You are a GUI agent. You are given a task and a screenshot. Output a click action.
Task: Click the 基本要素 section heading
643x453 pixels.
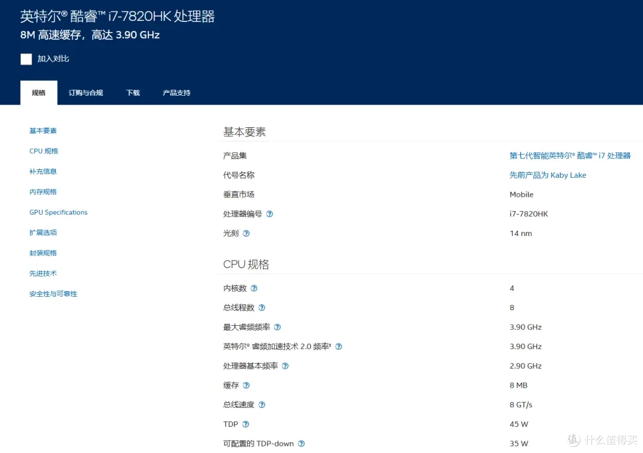coord(245,132)
